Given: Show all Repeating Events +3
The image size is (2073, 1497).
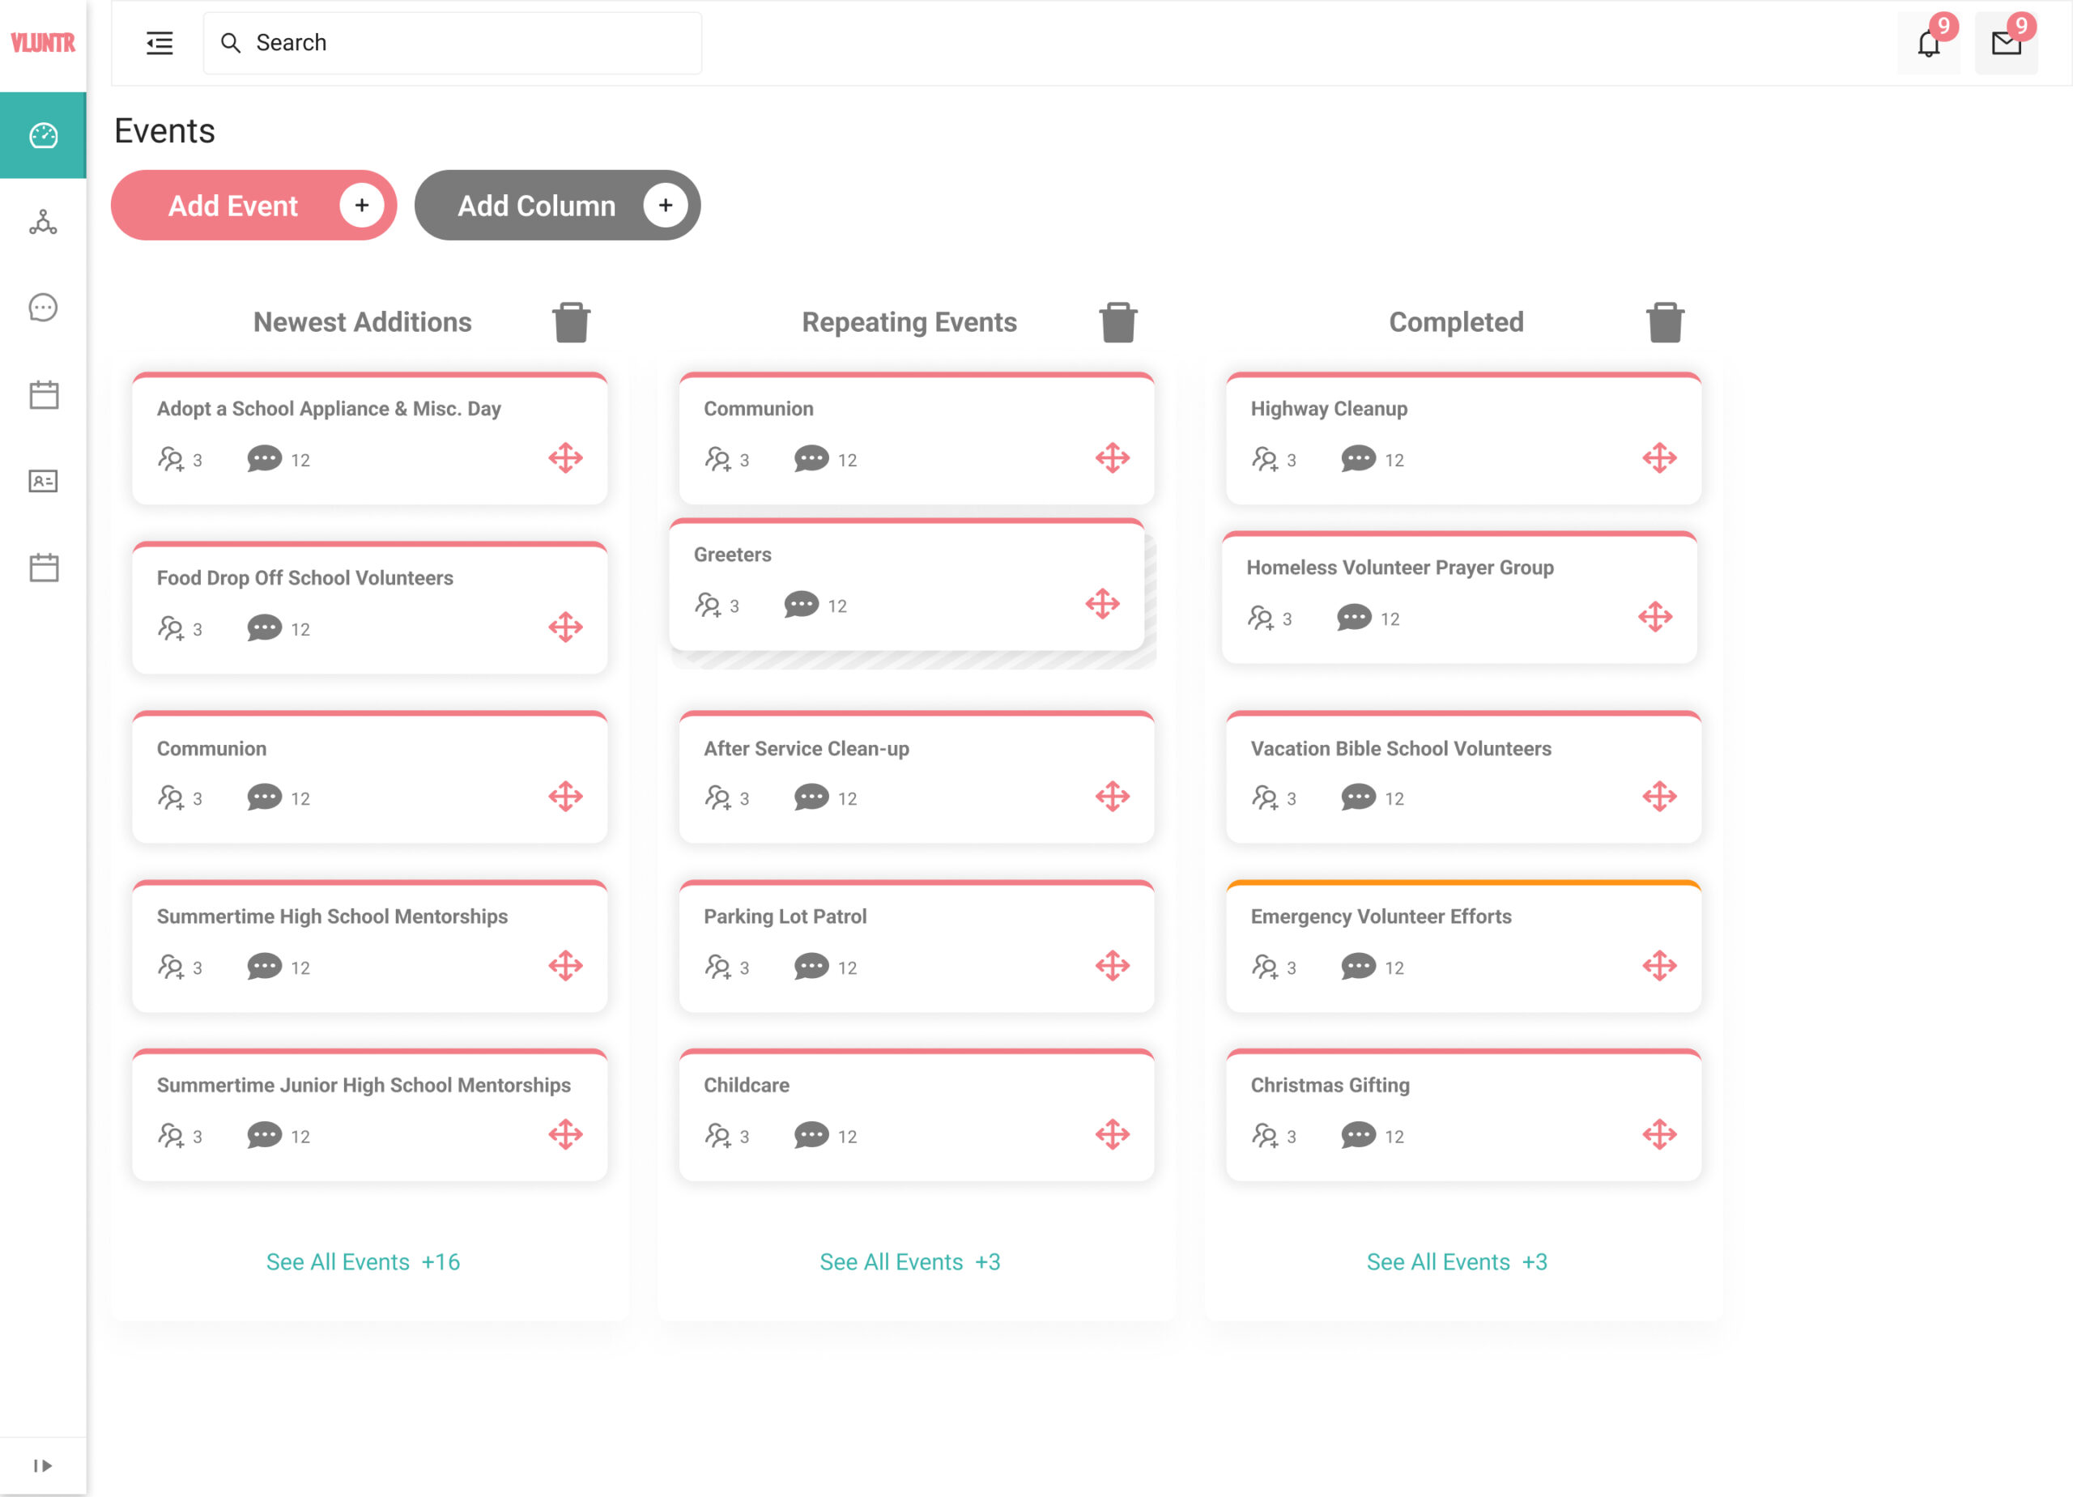Looking at the screenshot, I should point(909,1261).
